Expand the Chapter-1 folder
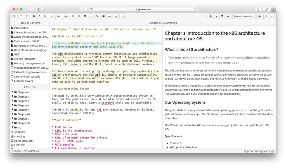Viewport: 286px width, 168px height. (x=13, y=92)
